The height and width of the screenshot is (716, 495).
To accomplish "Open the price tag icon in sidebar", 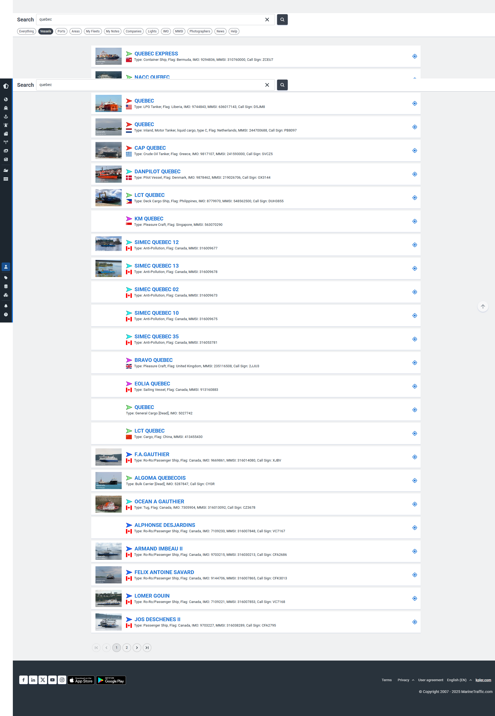I will point(6,278).
